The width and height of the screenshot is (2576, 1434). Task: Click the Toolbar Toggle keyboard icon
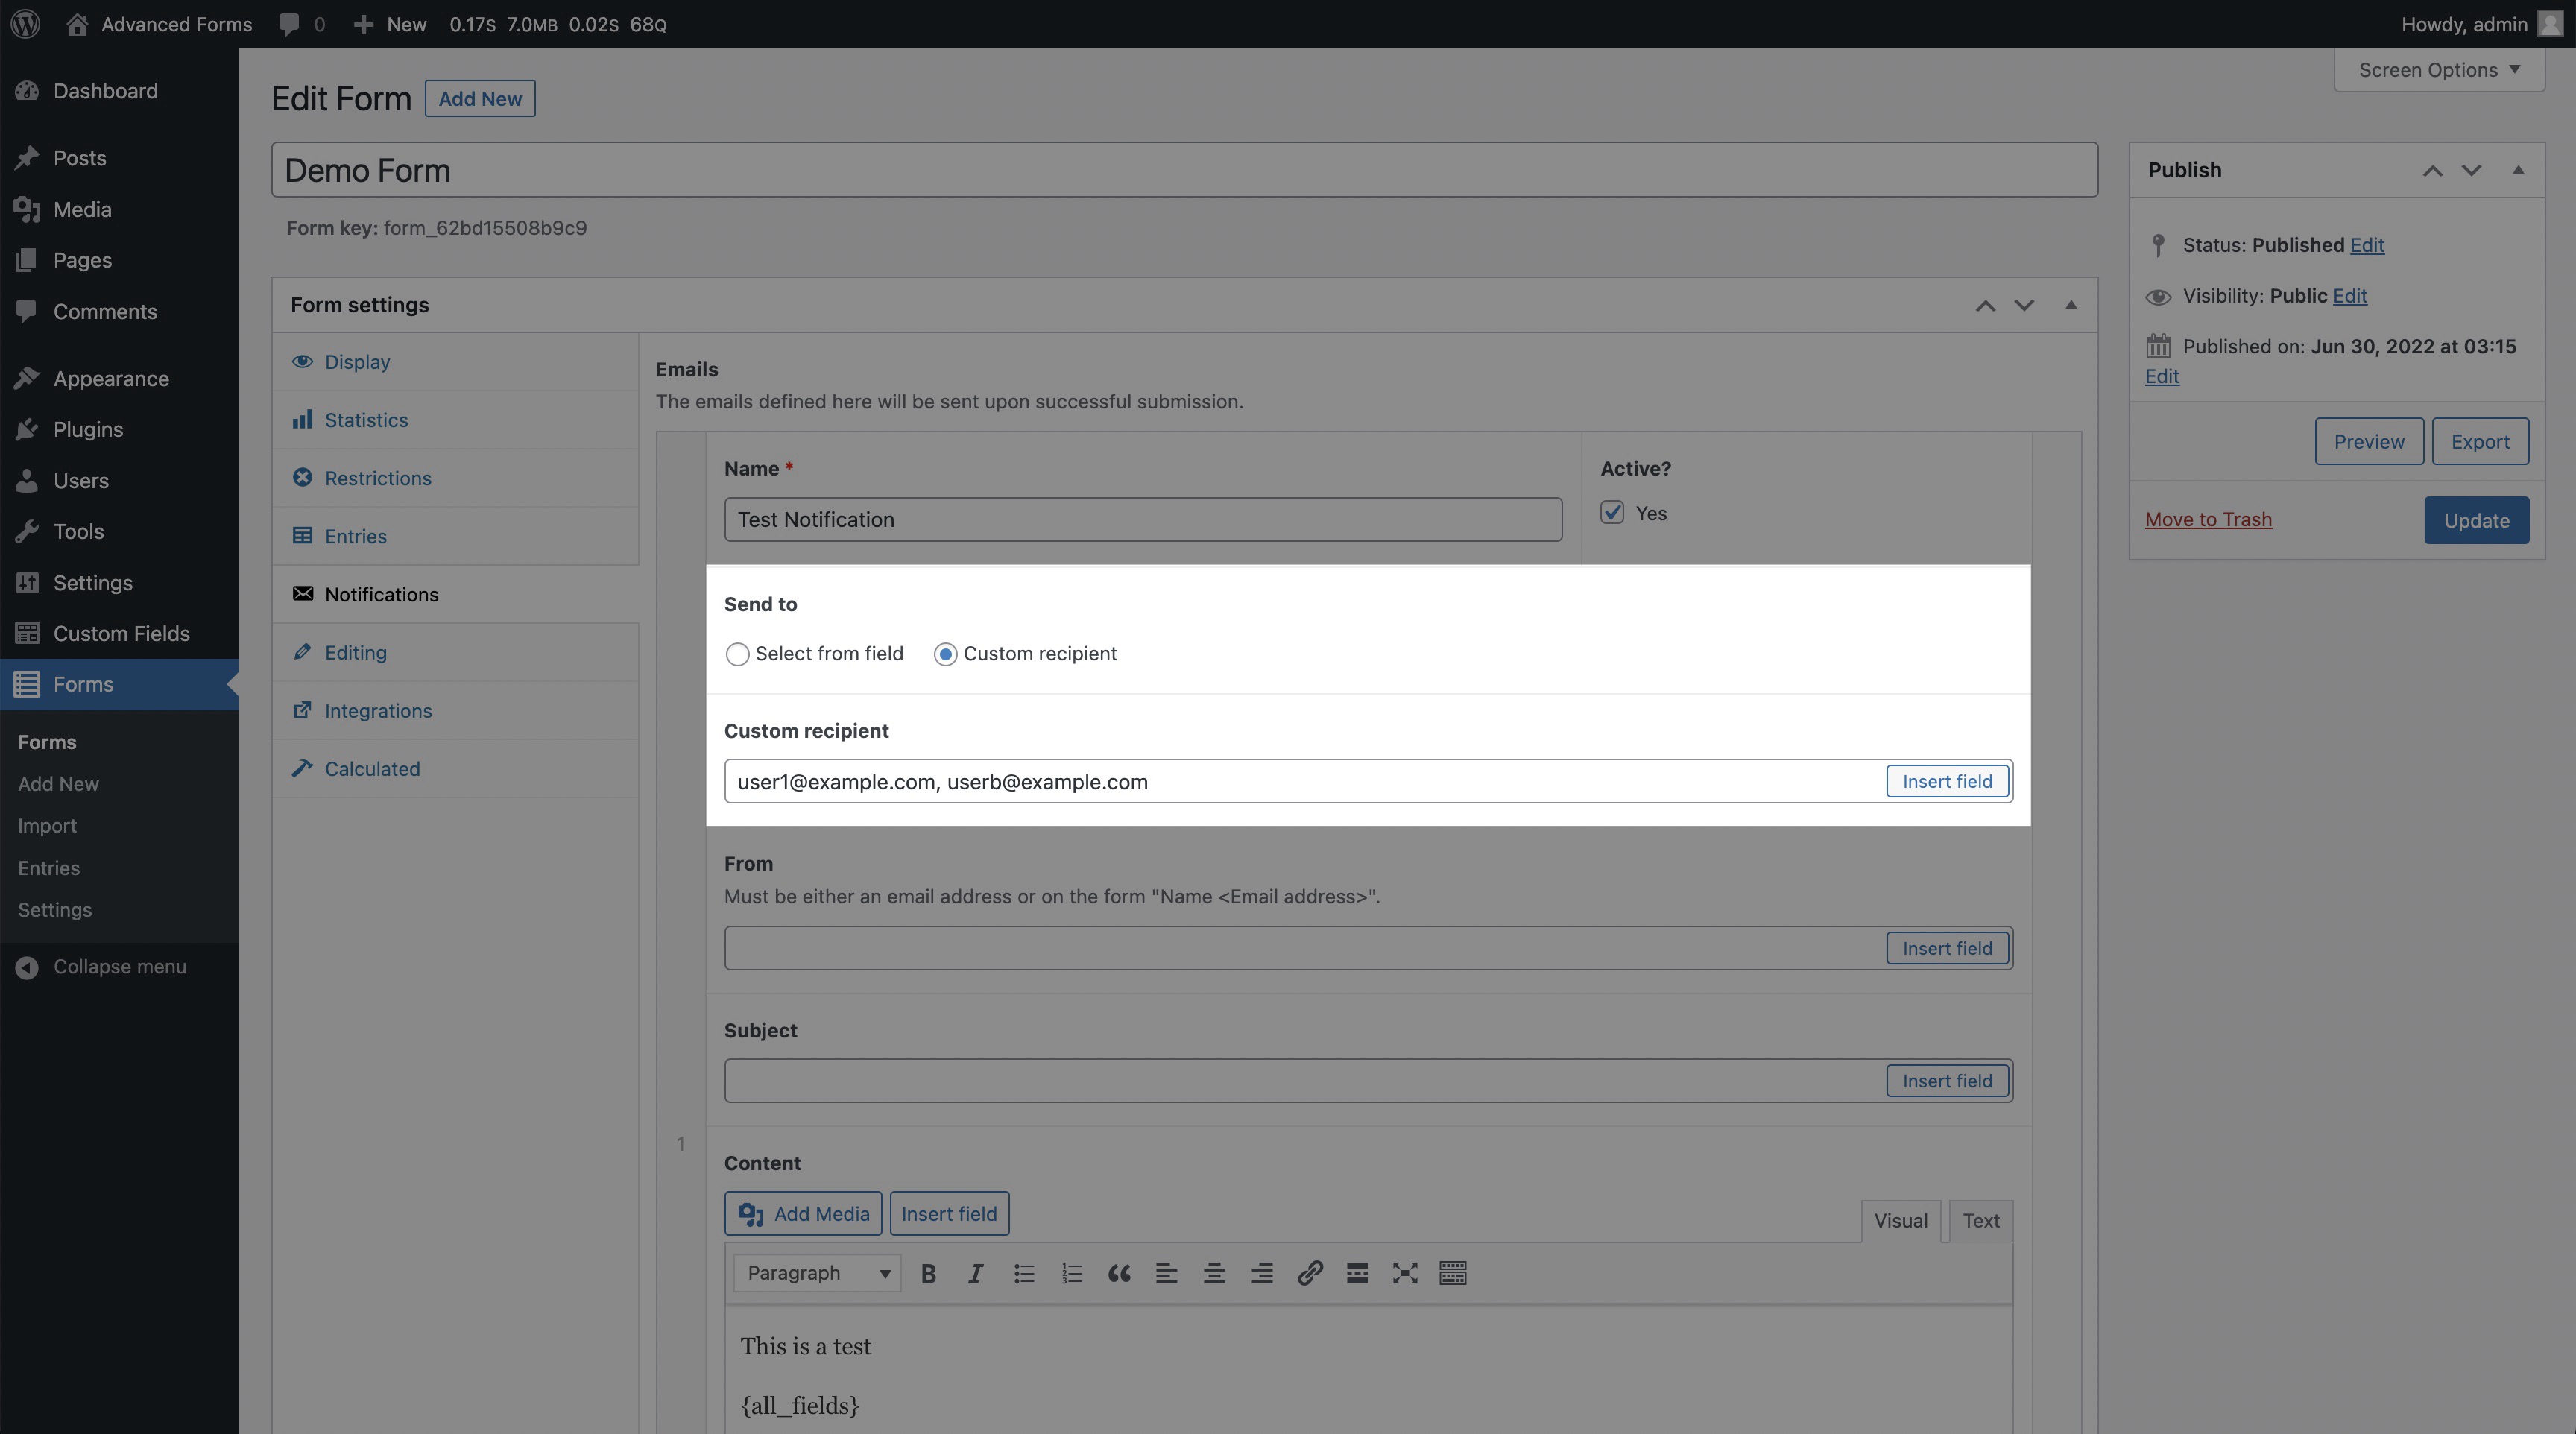click(x=1452, y=1273)
